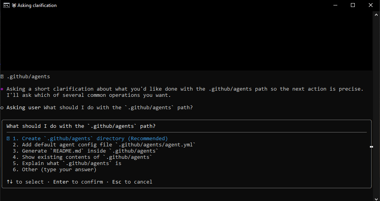
Task: Click the up-down arrows icon in footer hint
Action: 9,182
